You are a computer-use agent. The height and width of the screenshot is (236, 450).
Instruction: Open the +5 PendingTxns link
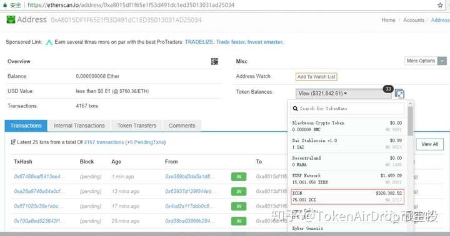(x=146, y=142)
